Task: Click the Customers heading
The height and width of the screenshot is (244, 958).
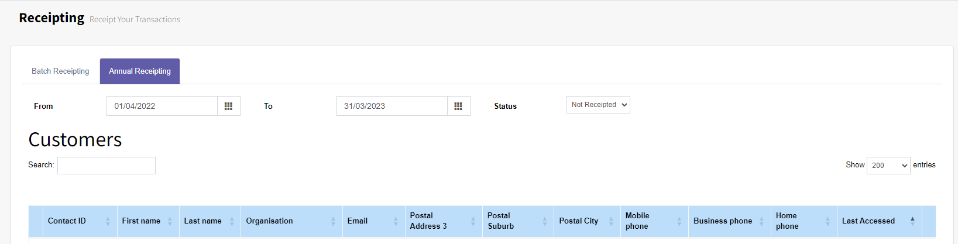Action: pos(75,140)
